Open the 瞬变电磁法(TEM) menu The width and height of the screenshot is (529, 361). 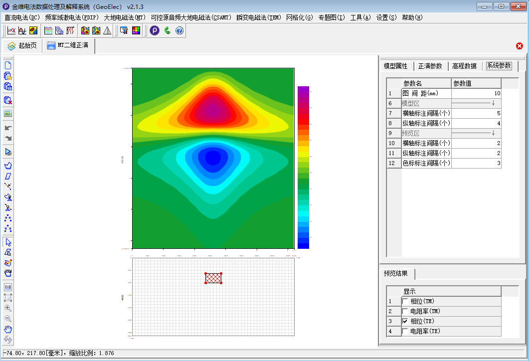258,17
